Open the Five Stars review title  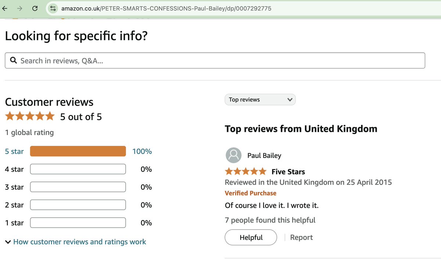tap(288, 172)
